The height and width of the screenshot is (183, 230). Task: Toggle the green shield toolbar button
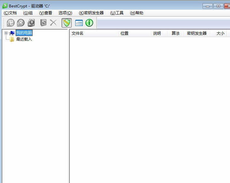click(x=66, y=23)
